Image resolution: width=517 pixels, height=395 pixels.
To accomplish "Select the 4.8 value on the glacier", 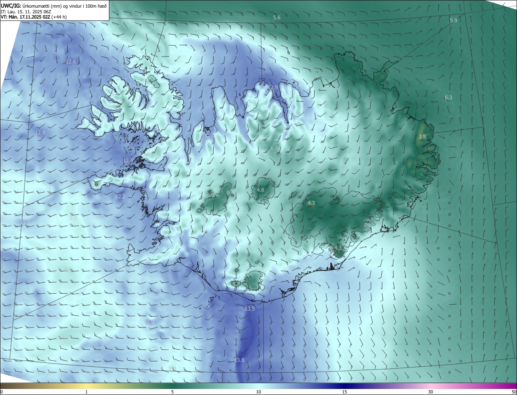I will coord(261,190).
